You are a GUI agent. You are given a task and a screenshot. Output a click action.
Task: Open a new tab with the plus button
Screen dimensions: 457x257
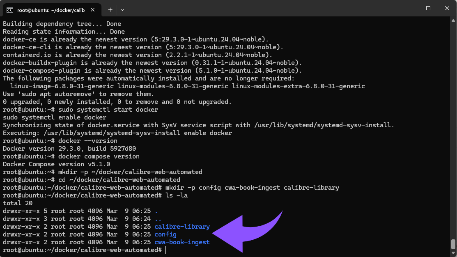(x=110, y=9)
